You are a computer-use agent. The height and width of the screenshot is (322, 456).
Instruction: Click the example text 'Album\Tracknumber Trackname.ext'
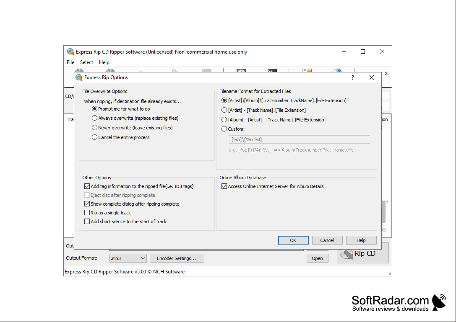pos(317,150)
